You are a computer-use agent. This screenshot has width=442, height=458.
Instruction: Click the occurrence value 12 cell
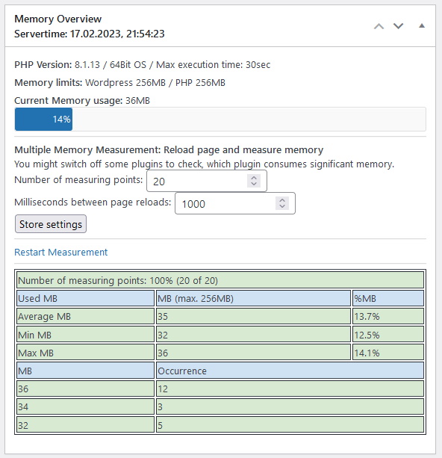(x=290, y=389)
